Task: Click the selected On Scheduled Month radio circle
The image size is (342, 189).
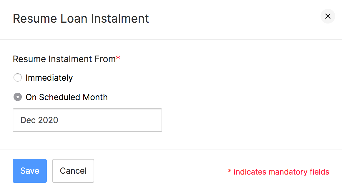Action: 18,97
